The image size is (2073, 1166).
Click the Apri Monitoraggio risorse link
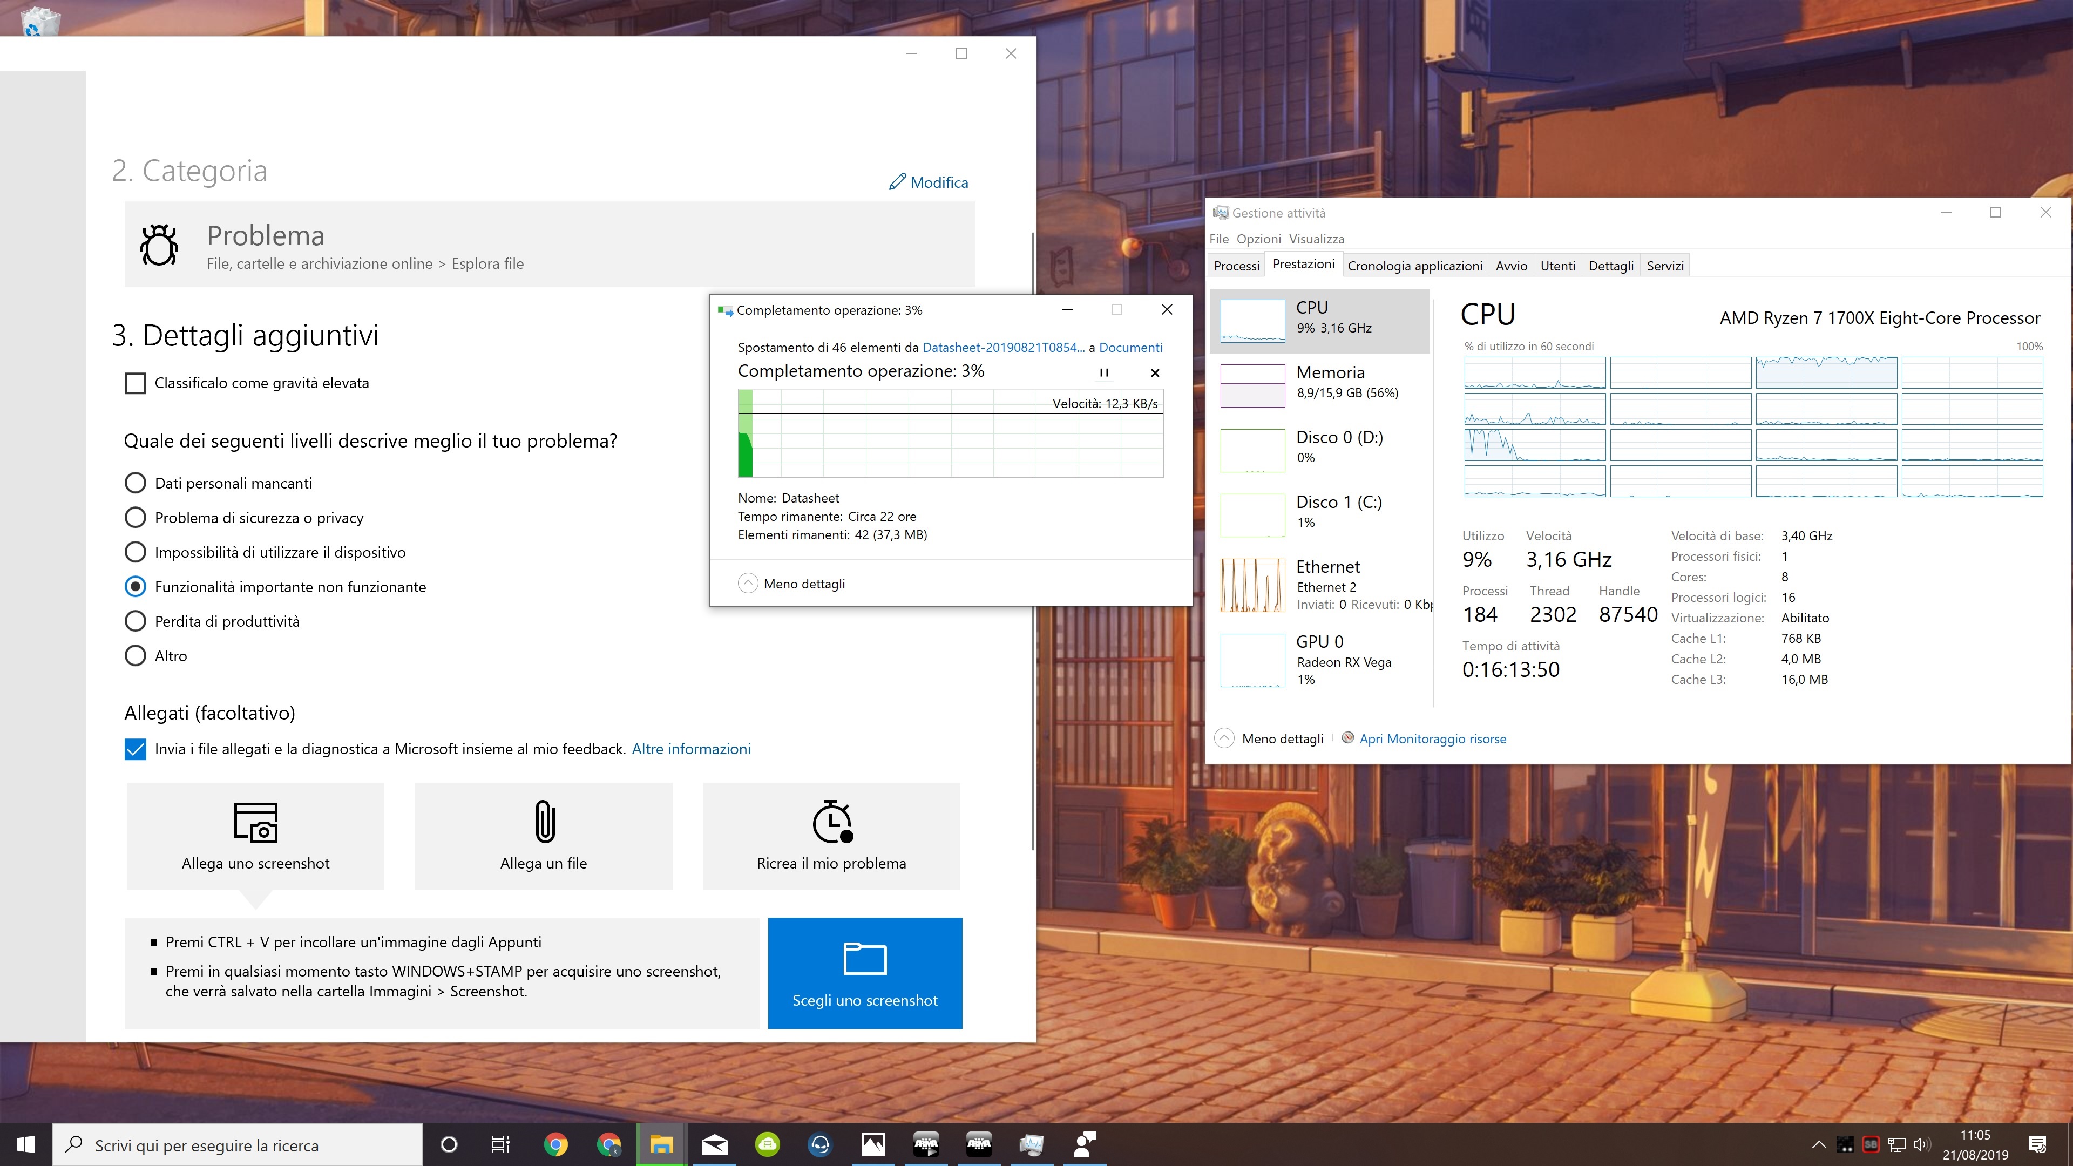1432,738
